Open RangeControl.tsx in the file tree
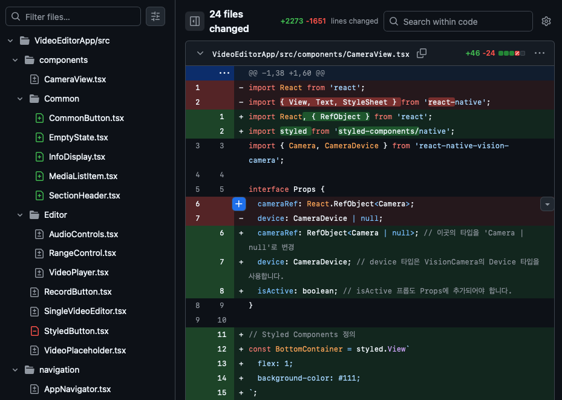This screenshot has width=562, height=400. pos(82,253)
